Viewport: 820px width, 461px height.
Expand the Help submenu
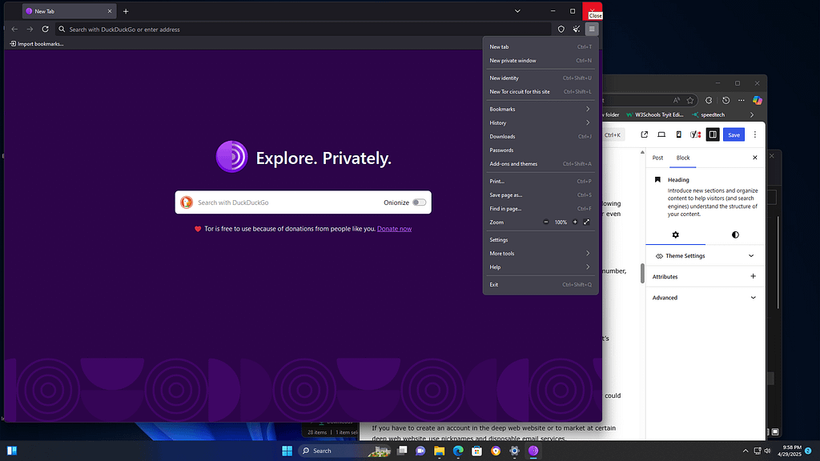[541, 267]
